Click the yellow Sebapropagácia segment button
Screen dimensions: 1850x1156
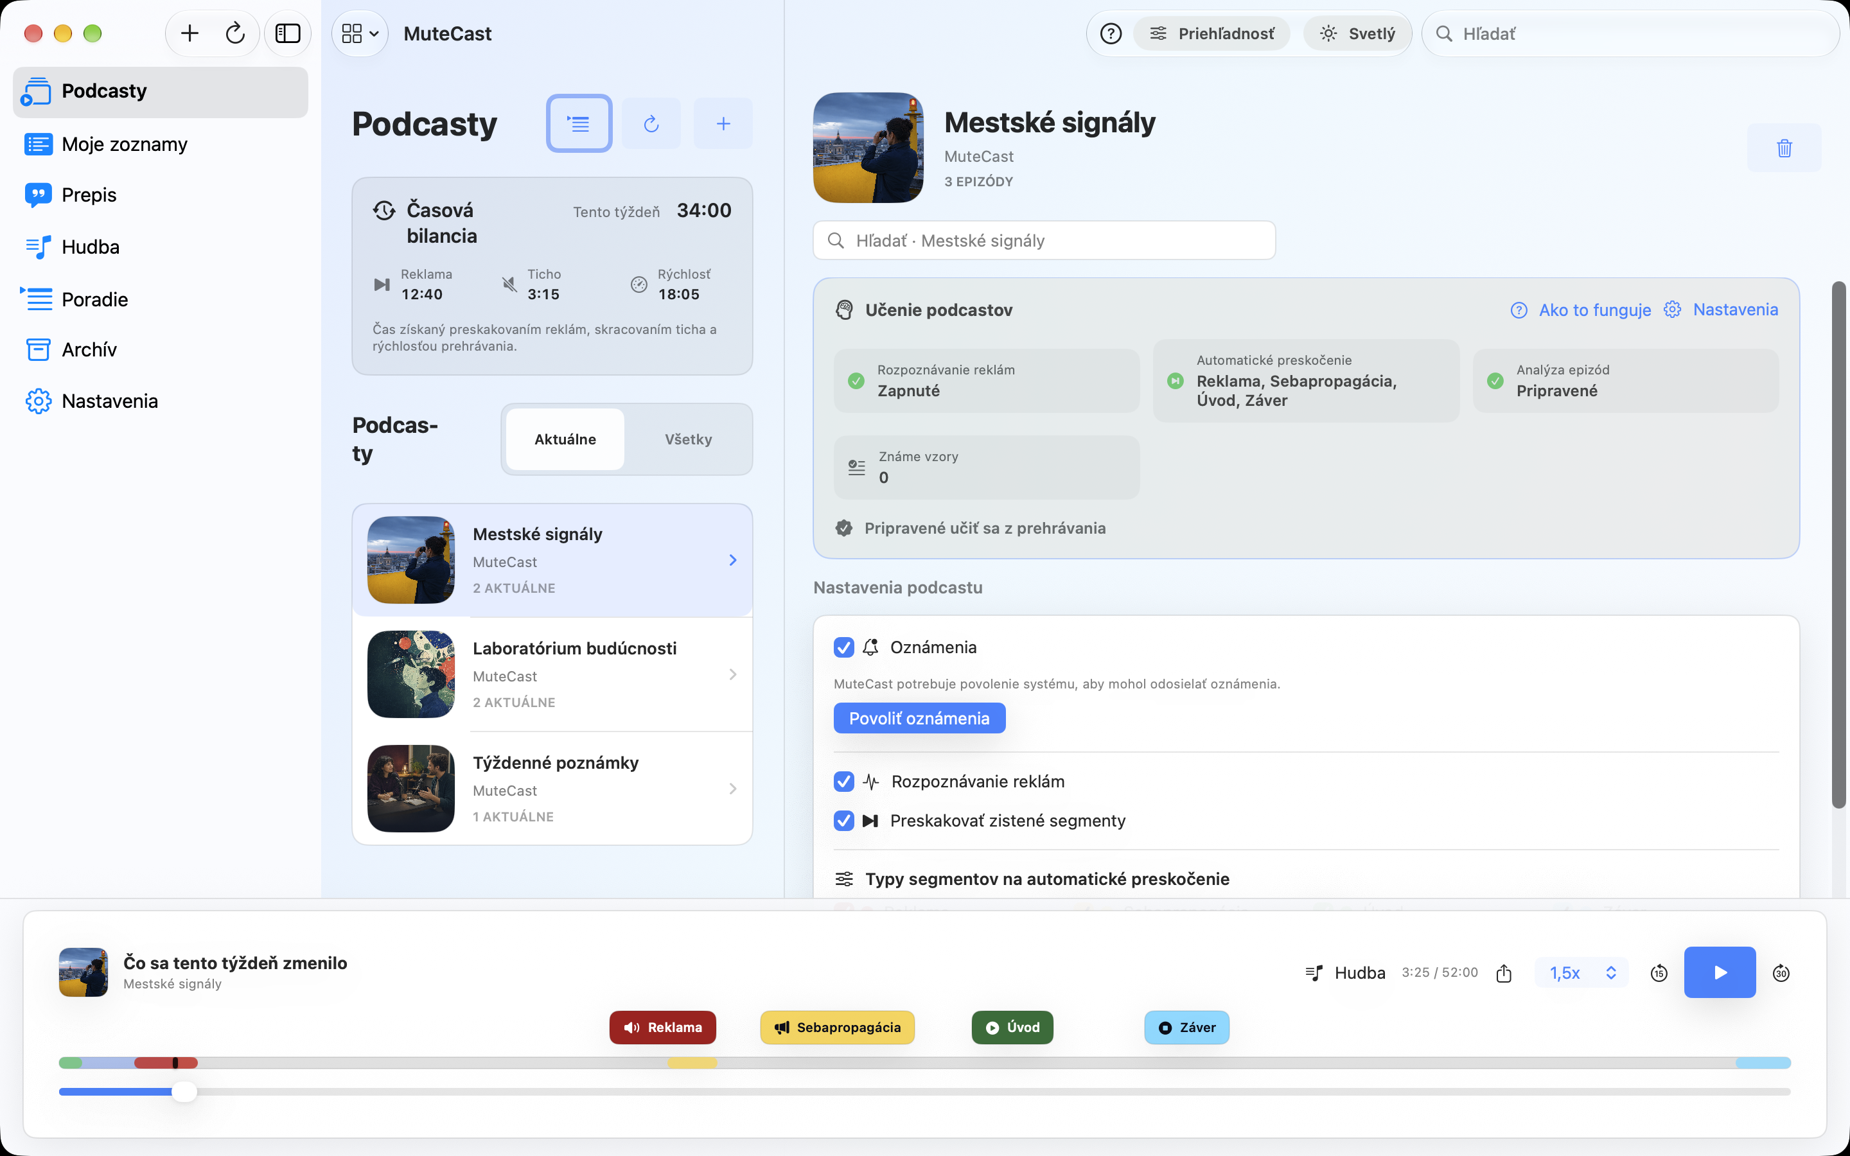[x=837, y=1028]
